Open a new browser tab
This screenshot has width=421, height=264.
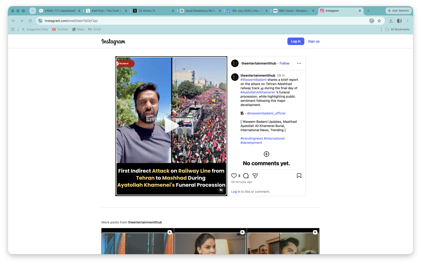pos(368,11)
